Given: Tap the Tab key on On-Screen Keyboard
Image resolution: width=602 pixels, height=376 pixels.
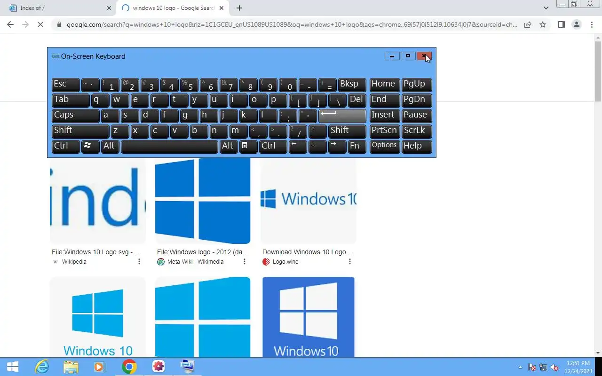Looking at the screenshot, I should pyautogui.click(x=71, y=100).
